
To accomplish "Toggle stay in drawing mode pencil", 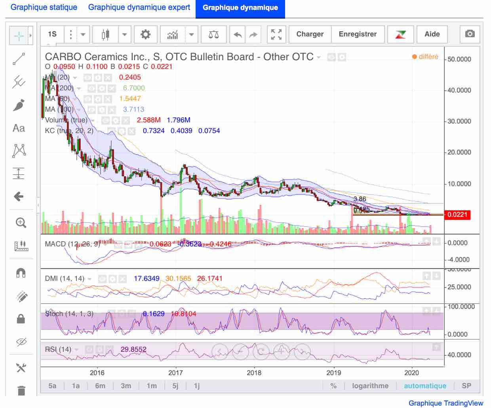I will coord(21,296).
